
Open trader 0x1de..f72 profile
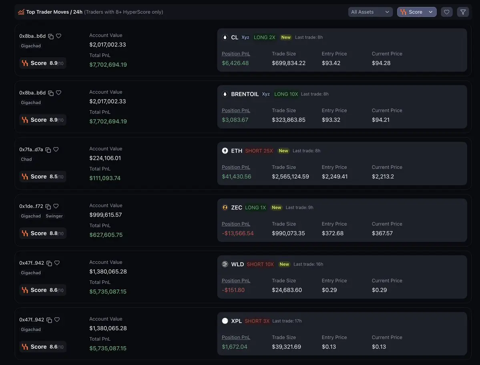click(x=31, y=206)
